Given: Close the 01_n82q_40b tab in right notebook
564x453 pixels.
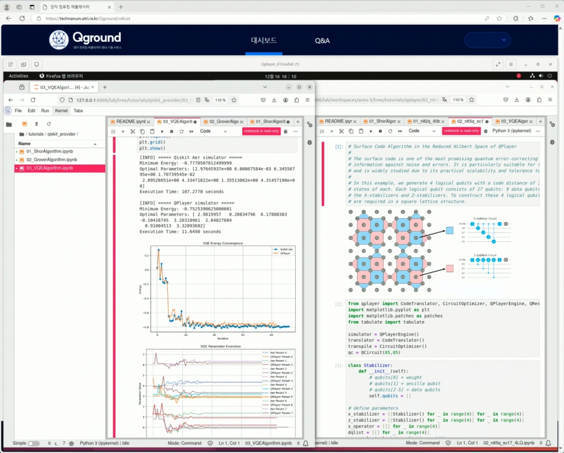Looking at the screenshot, I should (x=443, y=122).
